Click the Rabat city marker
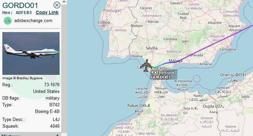 pos(139,114)
